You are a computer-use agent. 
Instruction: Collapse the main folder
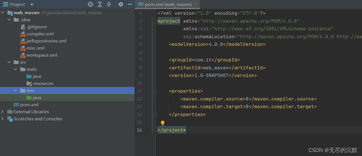(15, 69)
